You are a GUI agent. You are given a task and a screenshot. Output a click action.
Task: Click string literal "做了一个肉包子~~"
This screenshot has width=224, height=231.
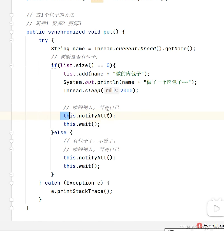click(x=167, y=82)
